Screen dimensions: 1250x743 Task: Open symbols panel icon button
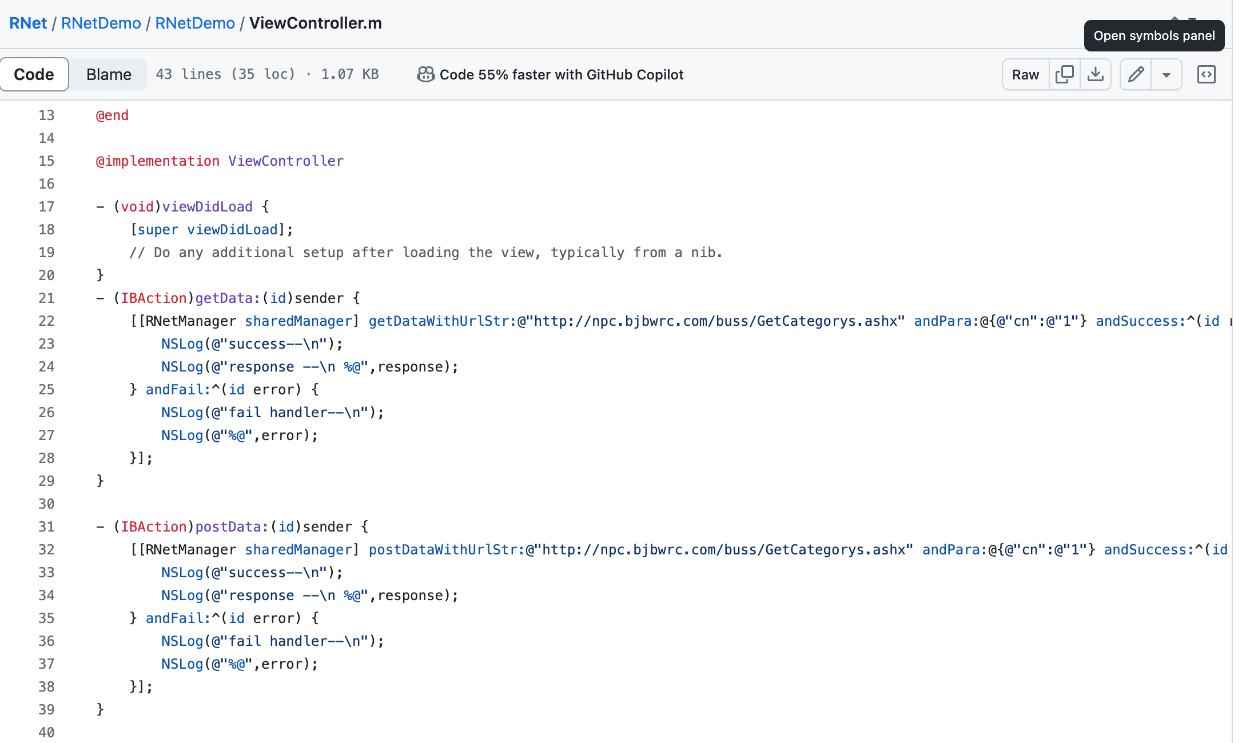1206,74
